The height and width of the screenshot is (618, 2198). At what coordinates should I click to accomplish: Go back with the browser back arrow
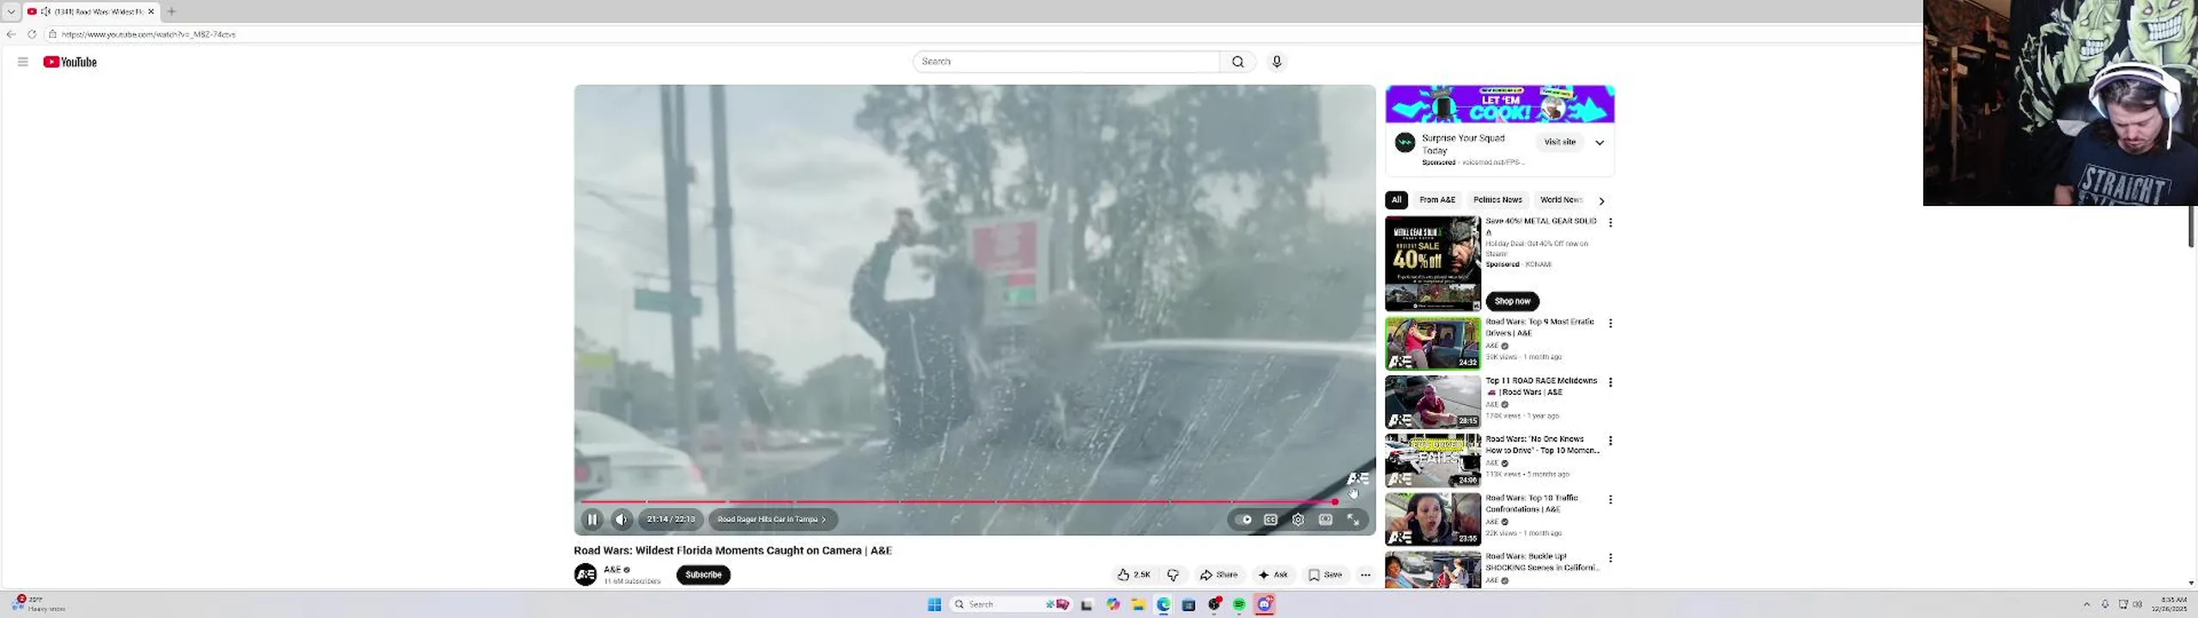(x=11, y=34)
